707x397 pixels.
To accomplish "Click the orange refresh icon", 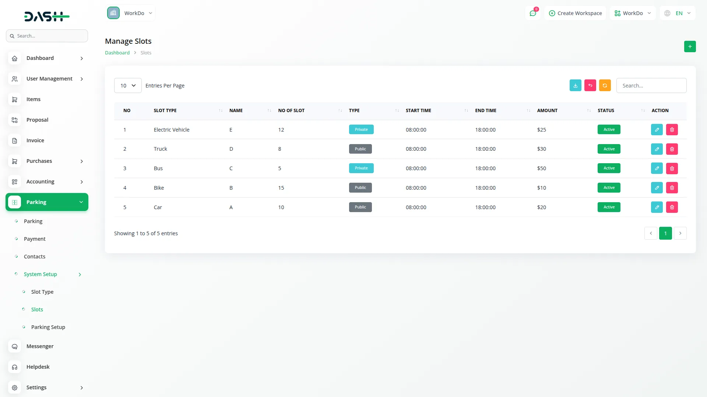I will point(605,85).
